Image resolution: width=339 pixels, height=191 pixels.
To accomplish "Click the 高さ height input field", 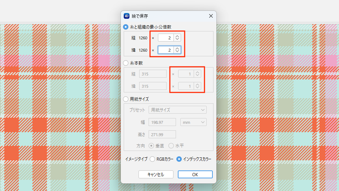I will click(162, 135).
